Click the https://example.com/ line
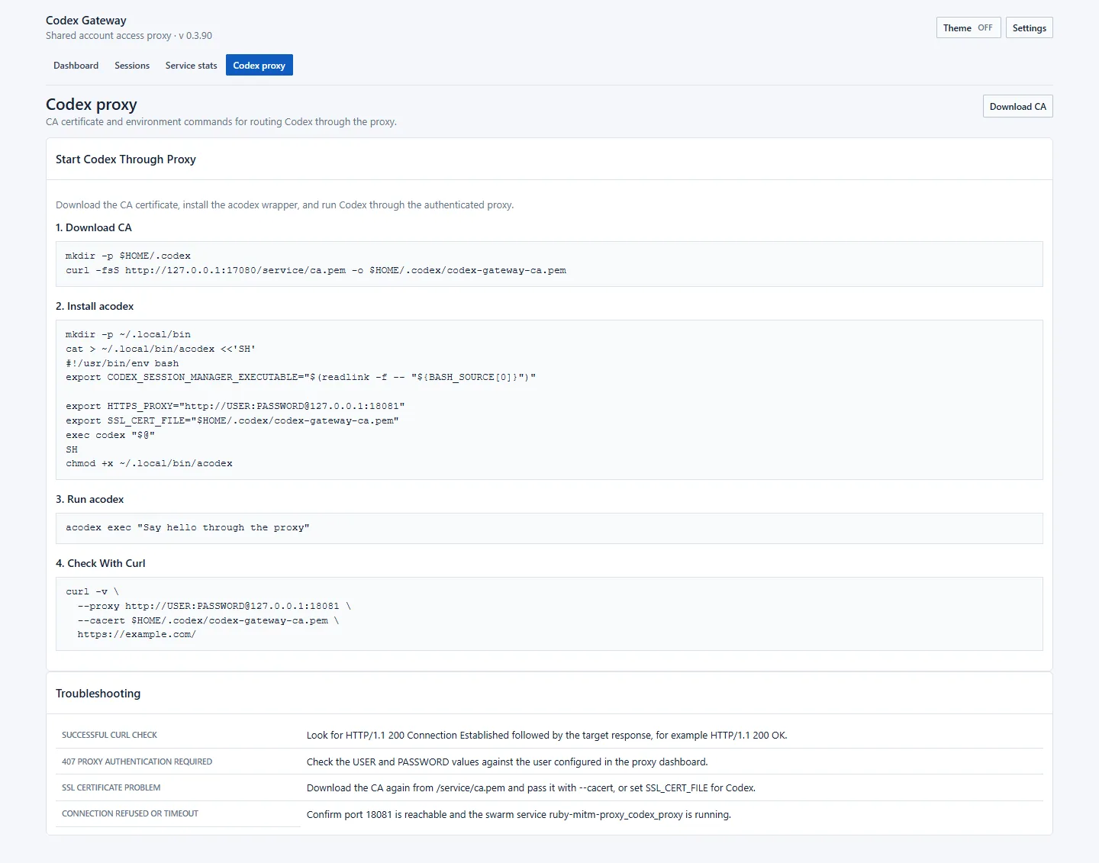1099x863 pixels. pos(137,634)
